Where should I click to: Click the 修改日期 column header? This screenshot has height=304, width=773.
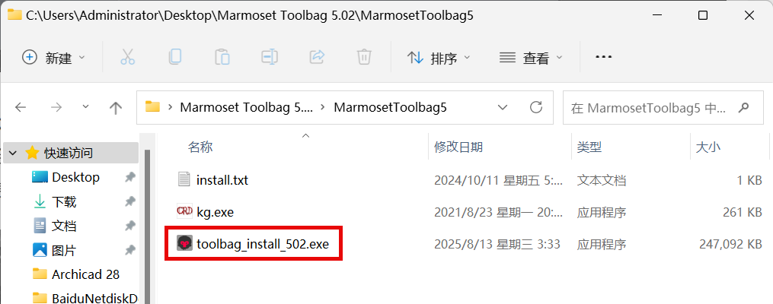click(x=458, y=147)
